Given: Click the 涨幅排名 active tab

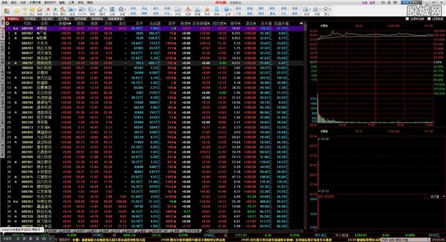Looking at the screenshot, I should coord(13,19).
